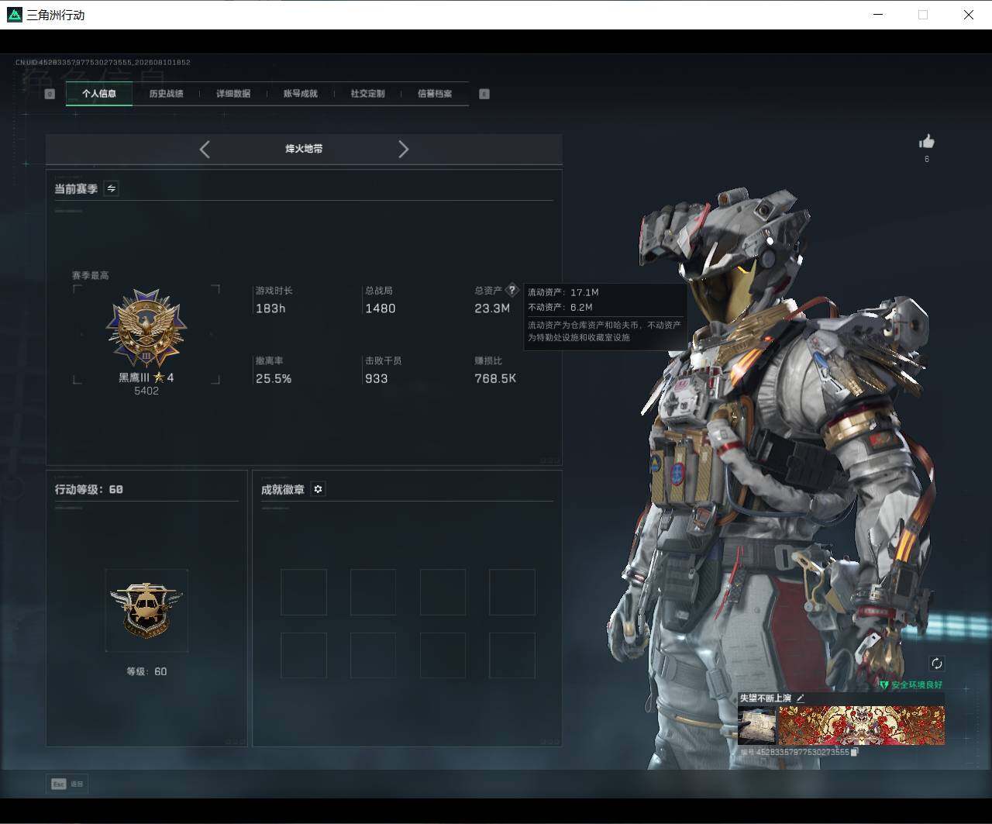
Task: Click the 黑鹰III rank medal emblem
Action: pos(146,328)
